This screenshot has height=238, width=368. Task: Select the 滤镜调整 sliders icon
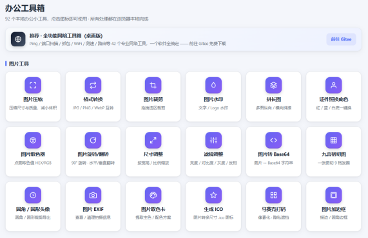click(x=213, y=140)
